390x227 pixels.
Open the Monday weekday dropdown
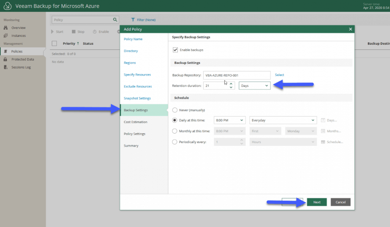(301, 131)
